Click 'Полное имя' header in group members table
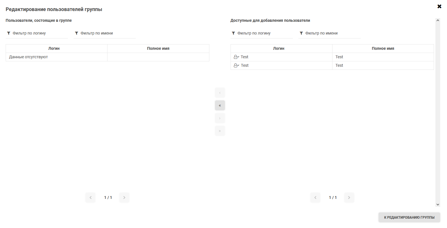The image size is (447, 228). point(158,48)
